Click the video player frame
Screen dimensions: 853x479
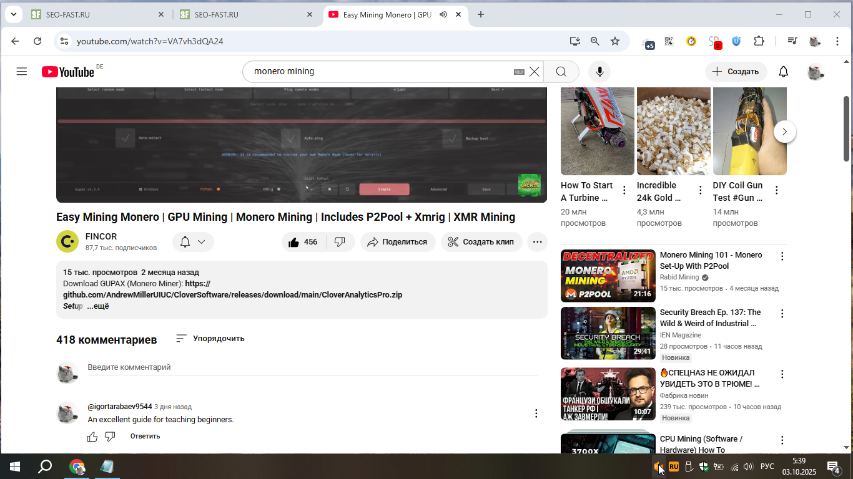point(302,145)
